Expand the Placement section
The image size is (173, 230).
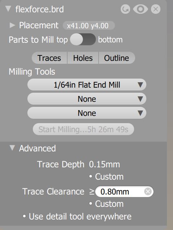(x=12, y=25)
